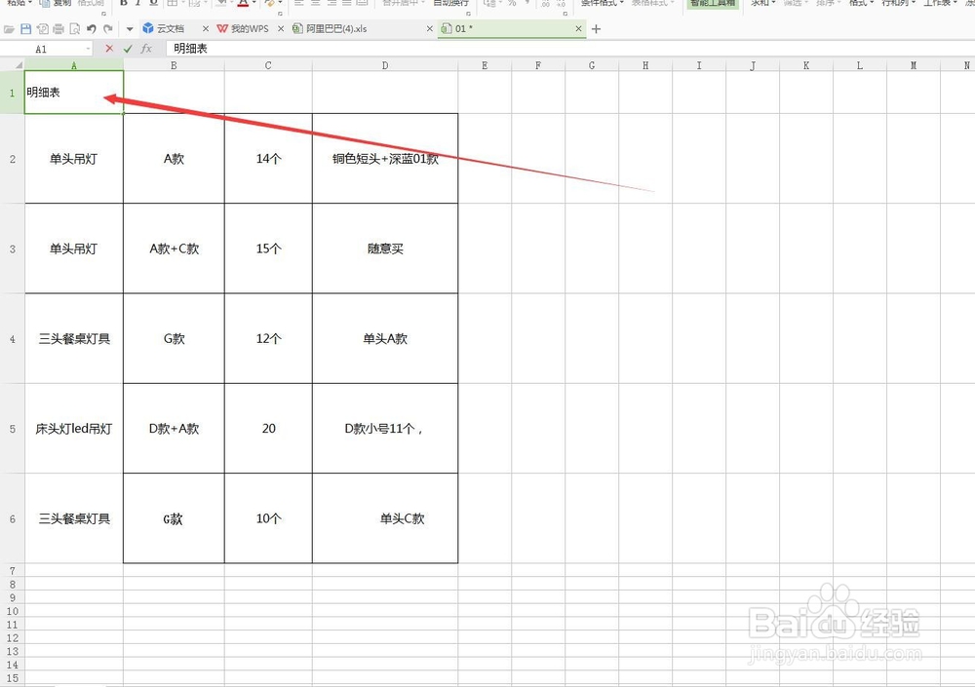Image resolution: width=975 pixels, height=687 pixels.
Task: Toggle italic formatting
Action: click(139, 5)
